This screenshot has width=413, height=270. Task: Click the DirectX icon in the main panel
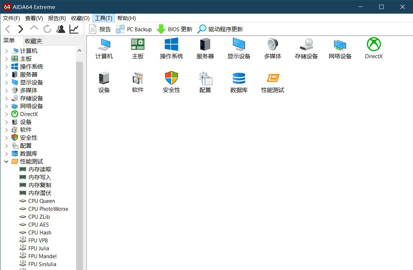point(374,48)
